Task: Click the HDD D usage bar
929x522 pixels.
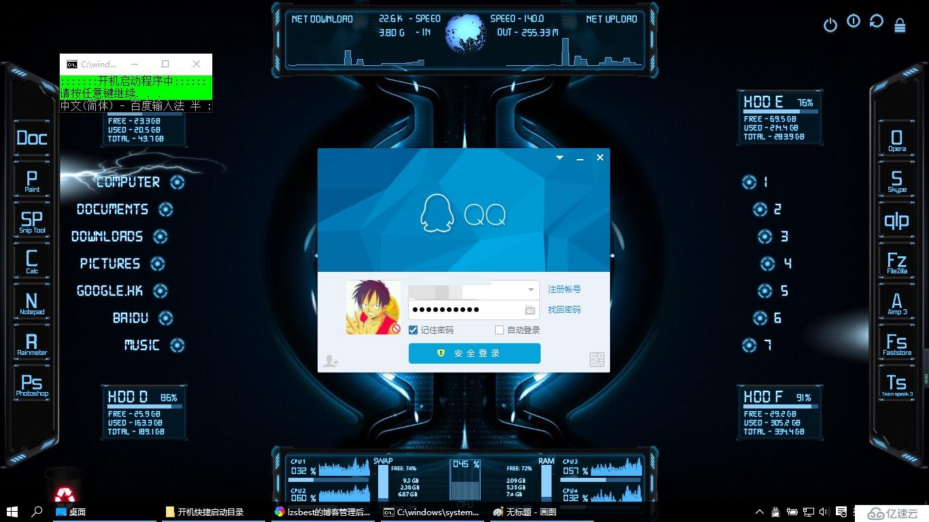Action: (x=145, y=406)
